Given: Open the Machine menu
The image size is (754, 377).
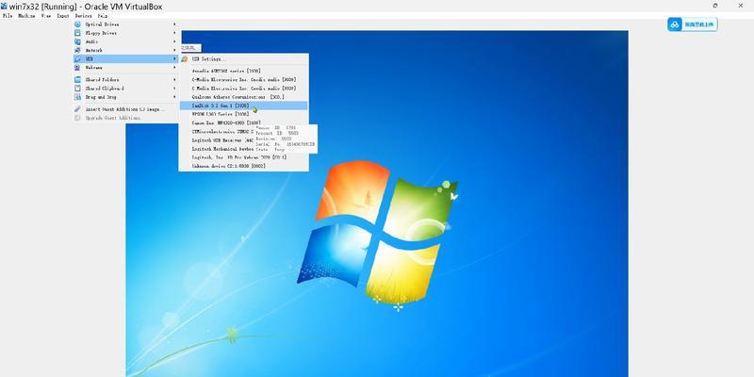Looking at the screenshot, I should [x=26, y=16].
